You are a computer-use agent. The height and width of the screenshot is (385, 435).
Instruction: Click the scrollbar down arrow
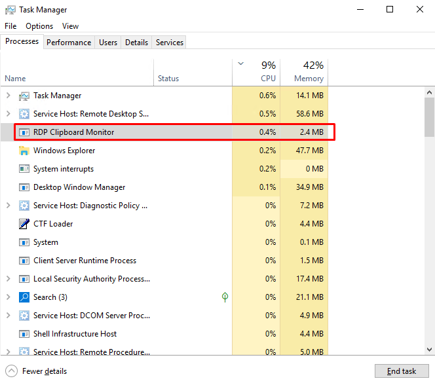click(x=429, y=350)
